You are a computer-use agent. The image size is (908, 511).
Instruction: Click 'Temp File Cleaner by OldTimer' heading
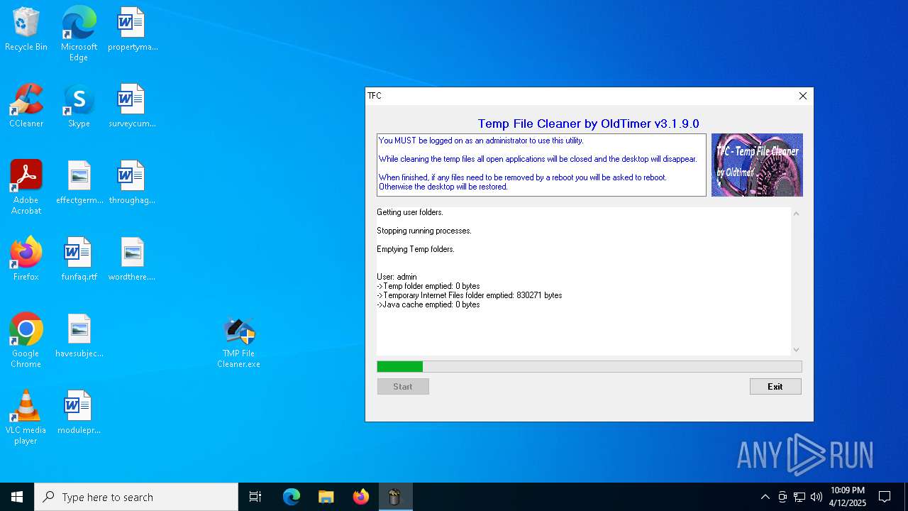pyautogui.click(x=589, y=123)
